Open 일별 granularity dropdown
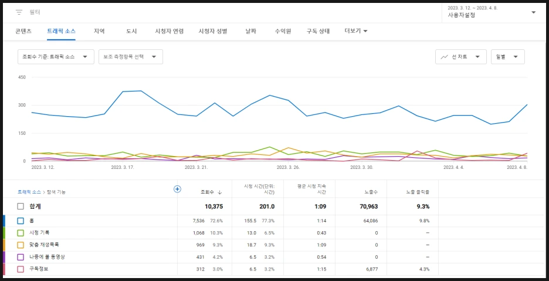The image size is (549, 281). coord(508,57)
